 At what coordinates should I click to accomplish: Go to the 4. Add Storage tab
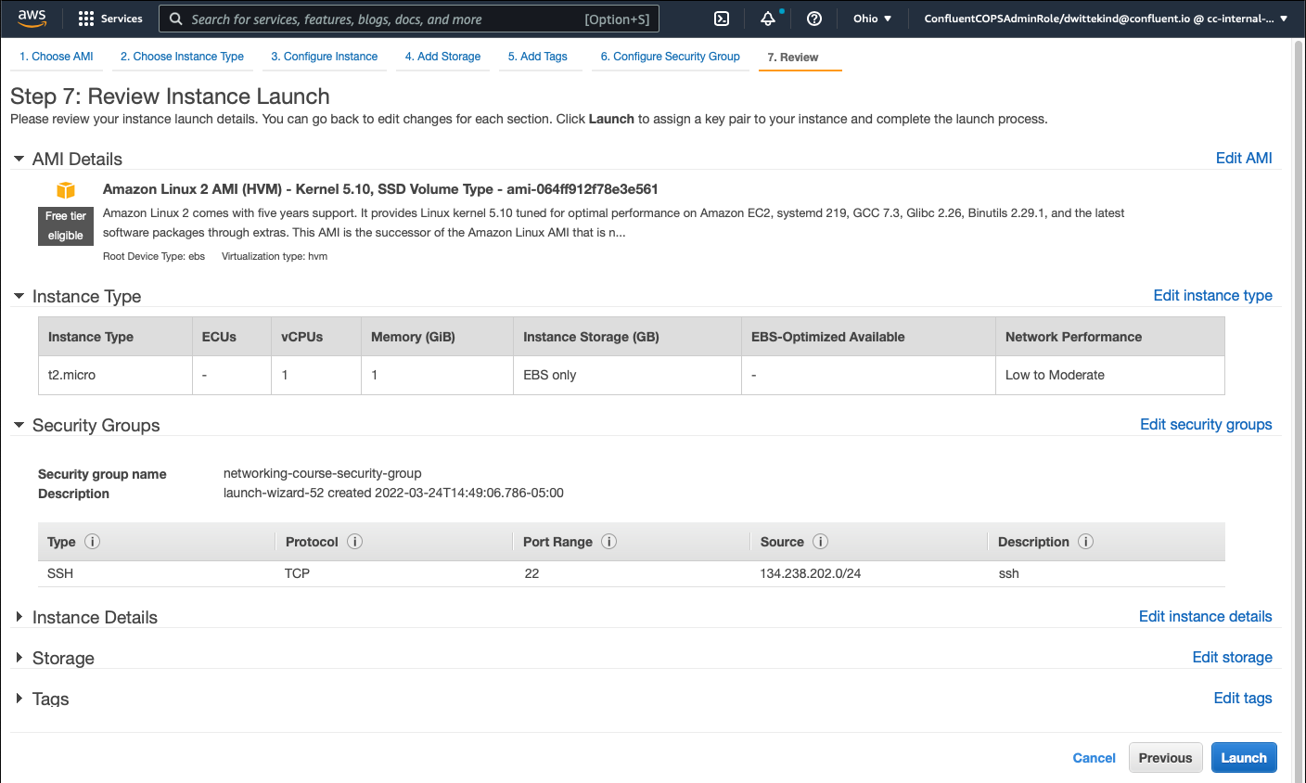tap(443, 57)
